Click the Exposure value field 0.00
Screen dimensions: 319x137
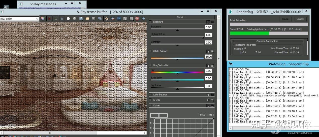pos(208,27)
